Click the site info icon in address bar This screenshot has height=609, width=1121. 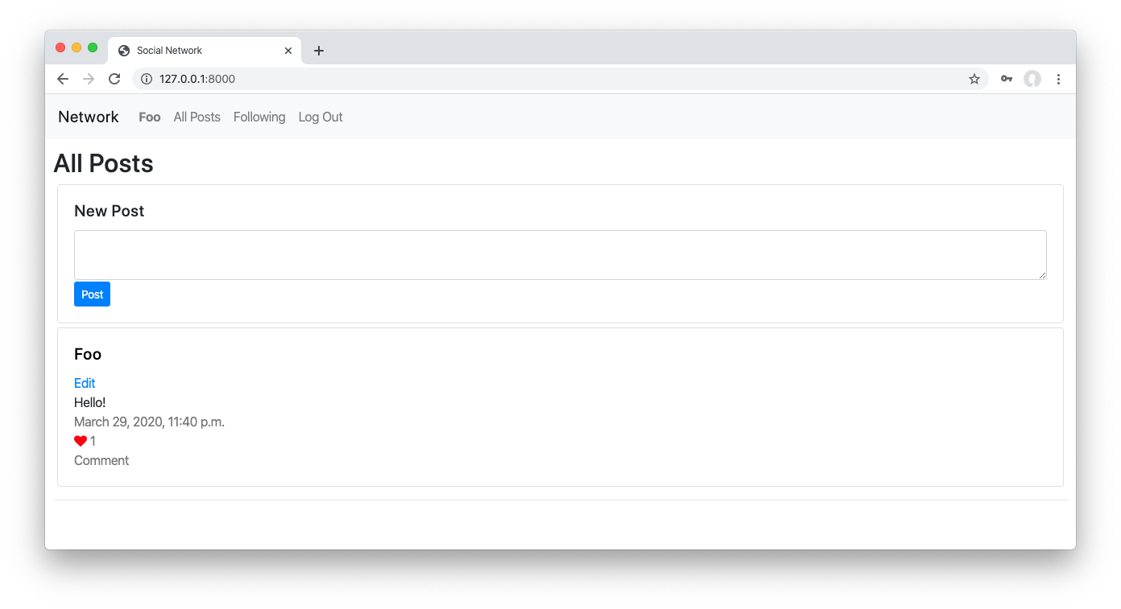[x=145, y=79]
